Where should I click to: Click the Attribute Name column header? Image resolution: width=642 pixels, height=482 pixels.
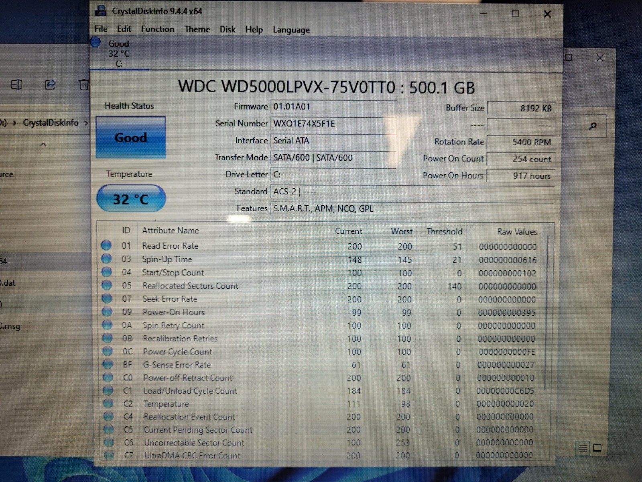[x=170, y=231]
